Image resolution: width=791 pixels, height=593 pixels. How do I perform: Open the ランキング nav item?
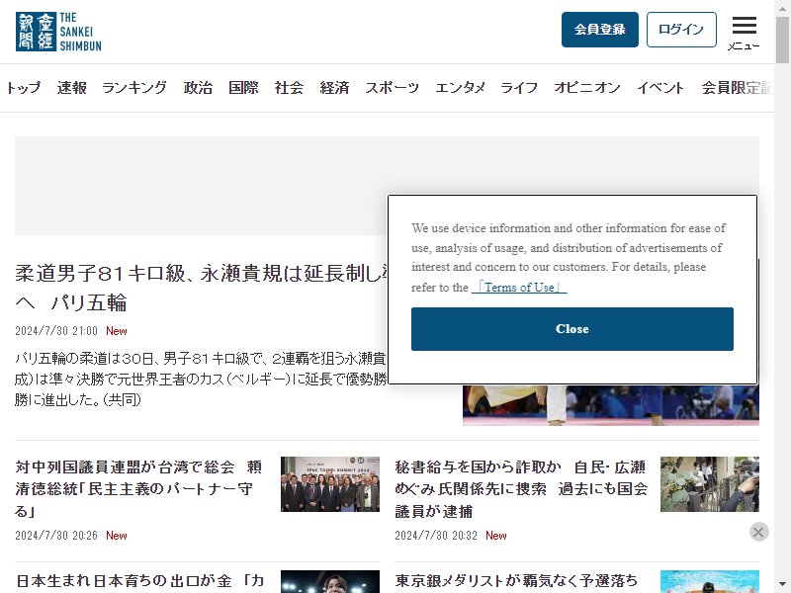(134, 88)
